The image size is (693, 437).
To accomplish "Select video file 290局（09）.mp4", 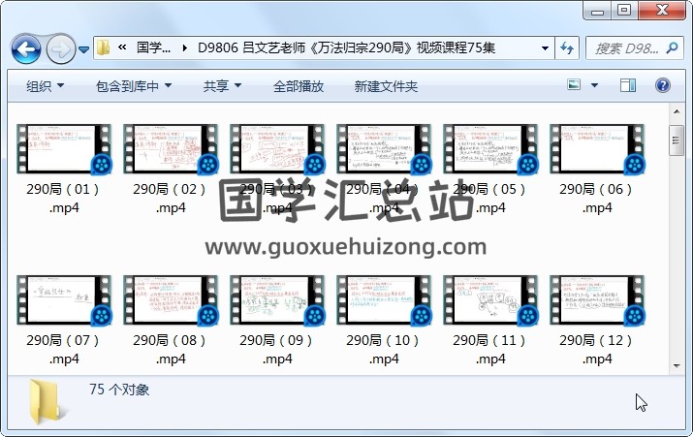I will [276, 321].
